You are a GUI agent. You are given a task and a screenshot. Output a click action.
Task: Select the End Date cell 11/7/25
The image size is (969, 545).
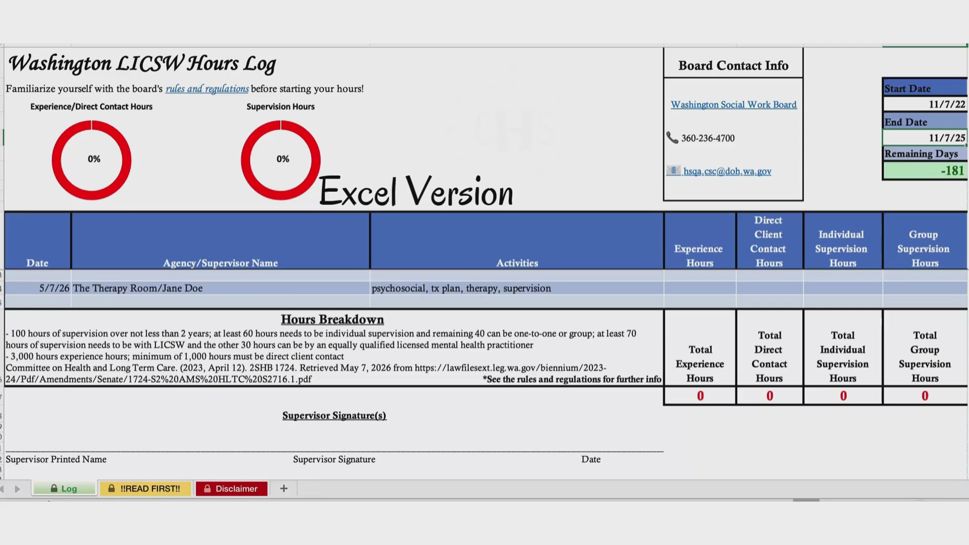(x=925, y=137)
